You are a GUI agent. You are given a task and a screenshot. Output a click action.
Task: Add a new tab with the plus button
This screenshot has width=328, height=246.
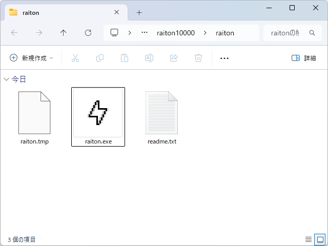139,13
